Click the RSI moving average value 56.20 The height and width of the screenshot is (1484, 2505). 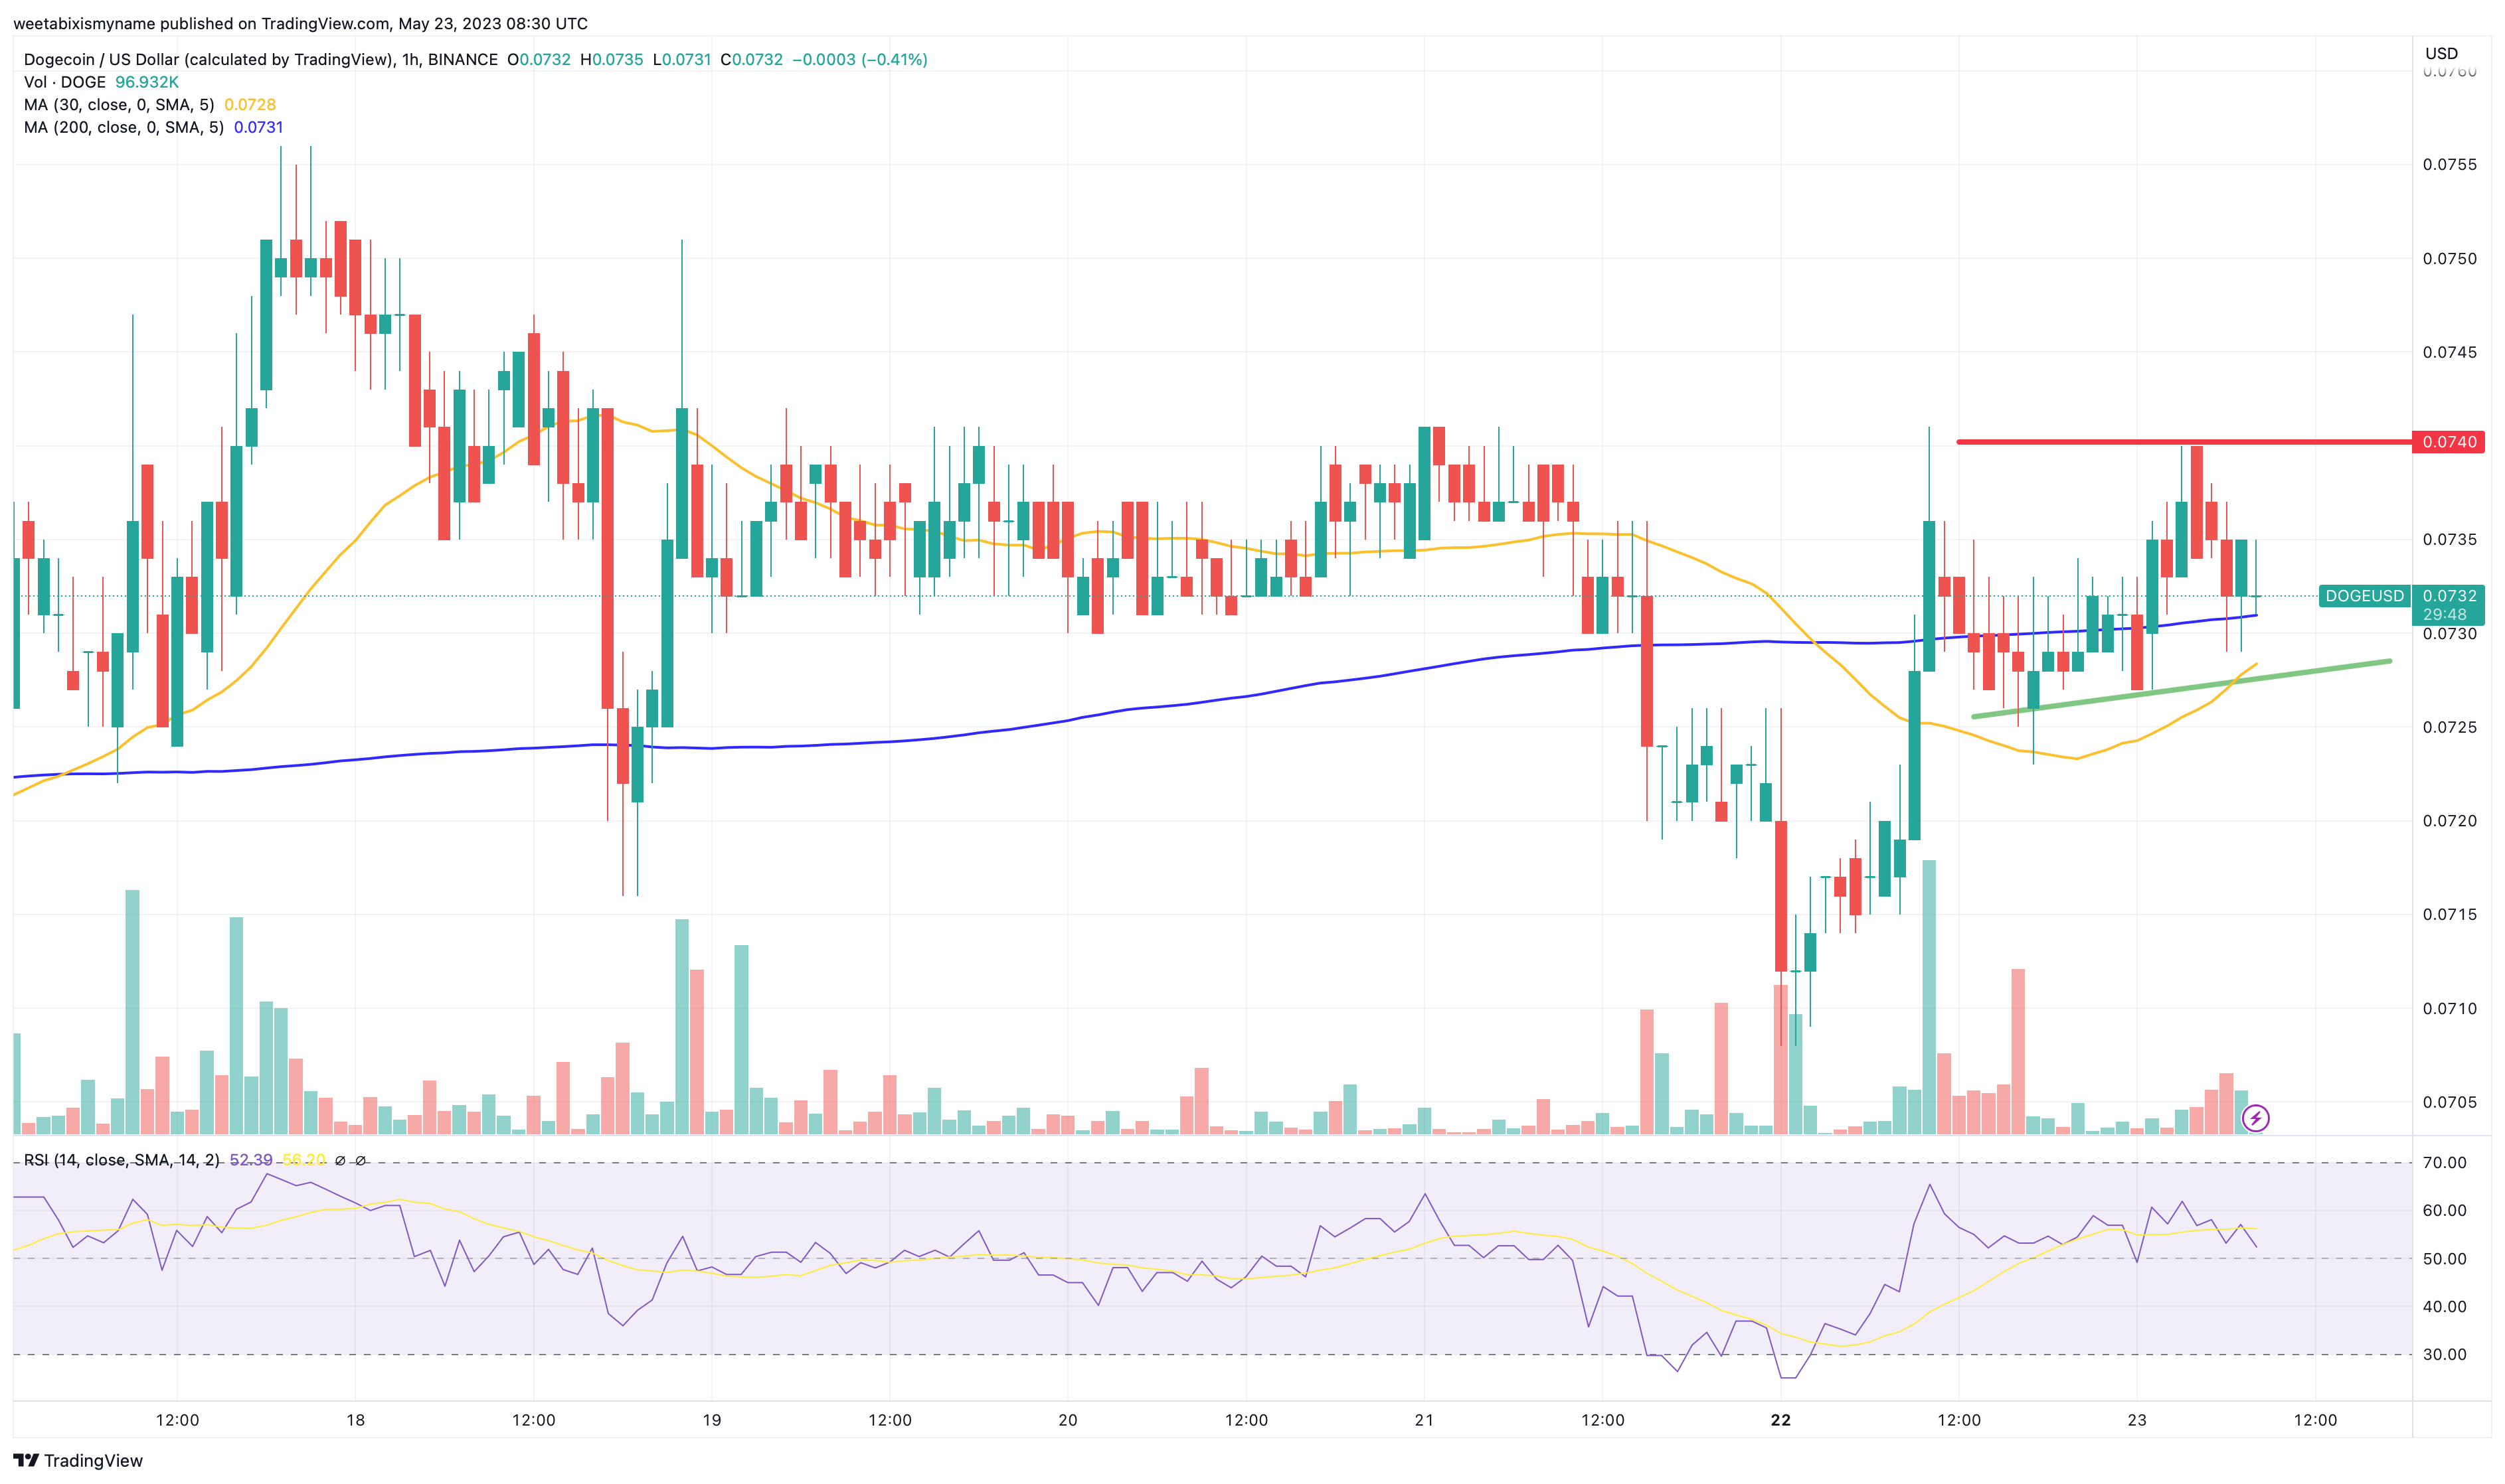tap(304, 1160)
